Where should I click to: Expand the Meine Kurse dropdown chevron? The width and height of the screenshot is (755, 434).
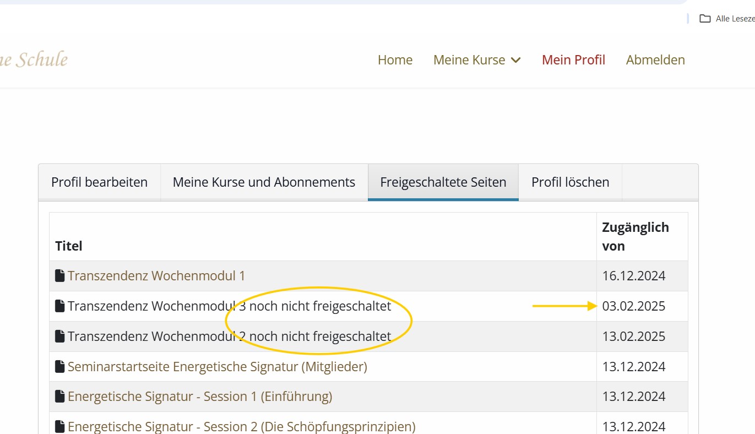point(516,60)
